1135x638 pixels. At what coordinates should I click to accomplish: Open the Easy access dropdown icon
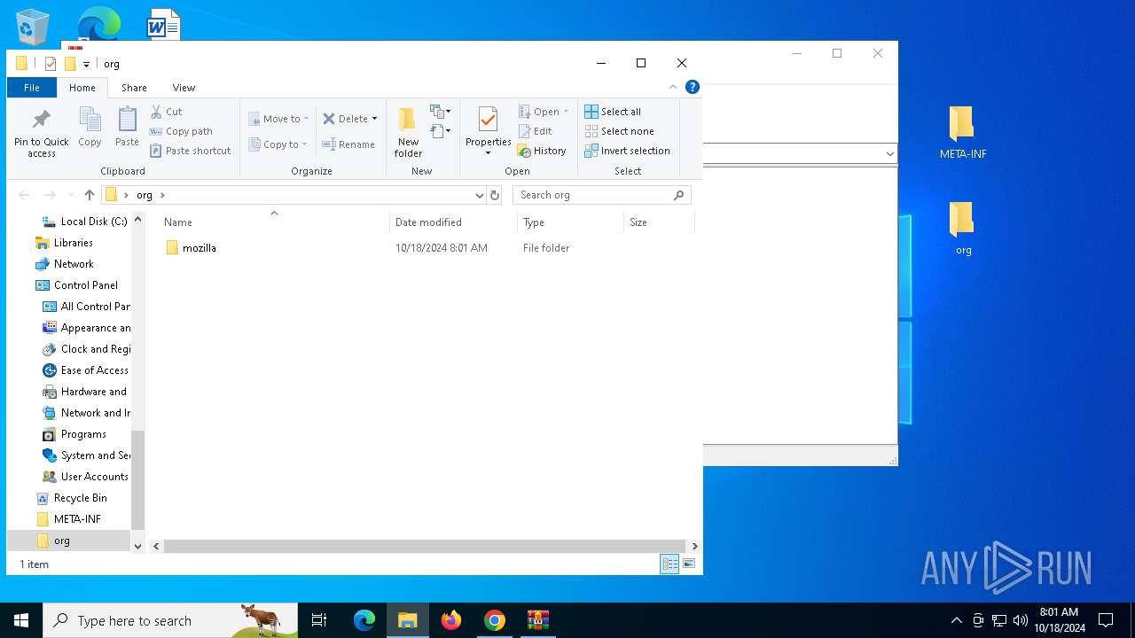pos(441,131)
